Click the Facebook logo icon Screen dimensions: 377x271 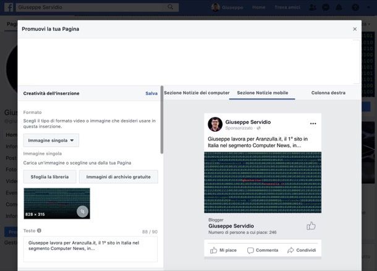[x=9, y=7]
